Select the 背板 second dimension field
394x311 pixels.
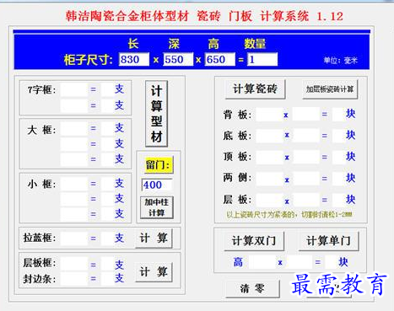click(306, 115)
